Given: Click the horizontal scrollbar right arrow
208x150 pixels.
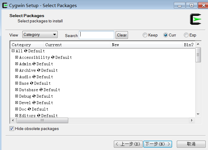Looking at the screenshot, I should coord(192,120).
